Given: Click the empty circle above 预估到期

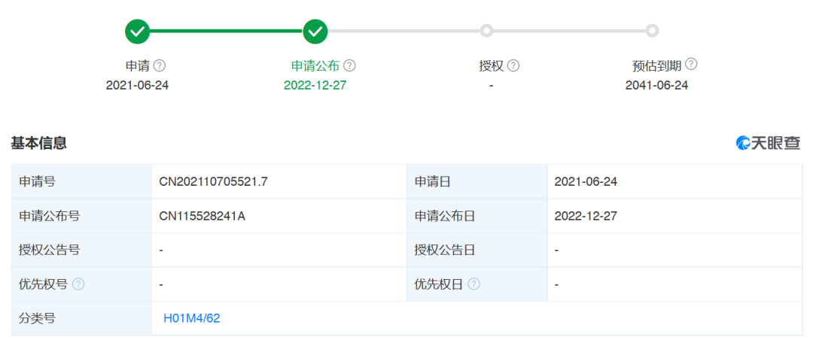Looking at the screenshot, I should click(x=652, y=31).
